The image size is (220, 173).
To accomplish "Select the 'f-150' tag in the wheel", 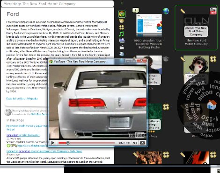I will 210,119.
